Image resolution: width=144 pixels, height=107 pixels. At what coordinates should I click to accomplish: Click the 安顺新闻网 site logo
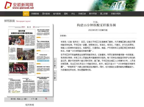point(19,5)
